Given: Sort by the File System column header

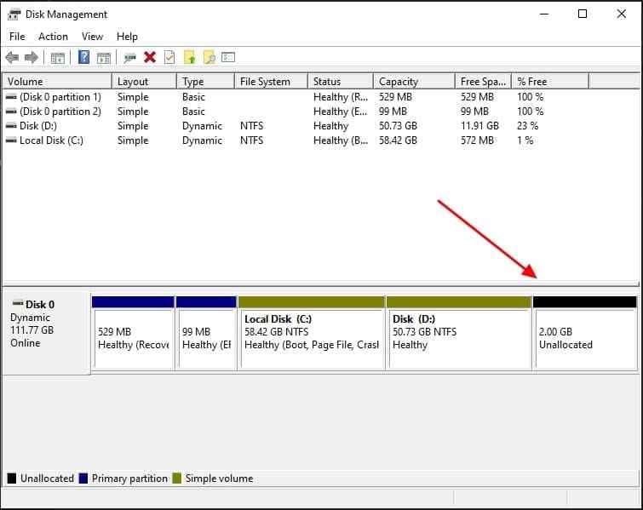Looking at the screenshot, I should click(272, 82).
